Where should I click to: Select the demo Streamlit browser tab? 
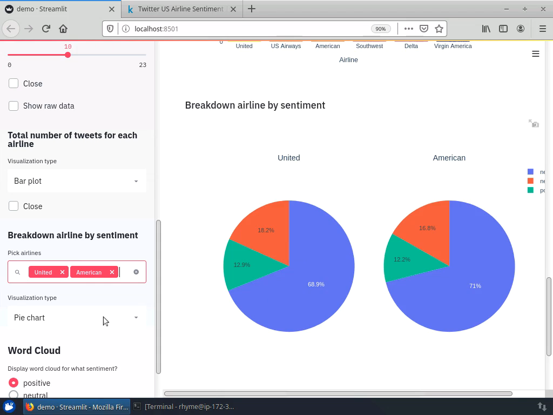pyautogui.click(x=54, y=9)
